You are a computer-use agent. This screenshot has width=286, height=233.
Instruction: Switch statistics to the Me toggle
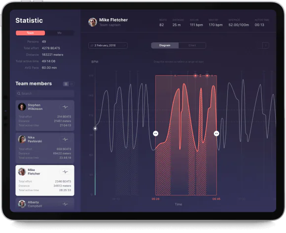60,33
